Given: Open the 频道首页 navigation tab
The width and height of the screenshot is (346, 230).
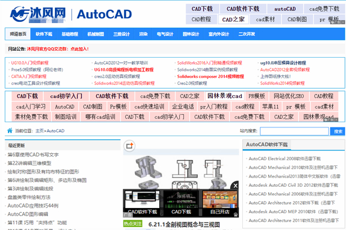Looking at the screenshot, I should click(18, 34).
